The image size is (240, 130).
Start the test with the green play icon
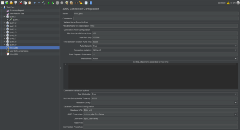pos(49,3)
